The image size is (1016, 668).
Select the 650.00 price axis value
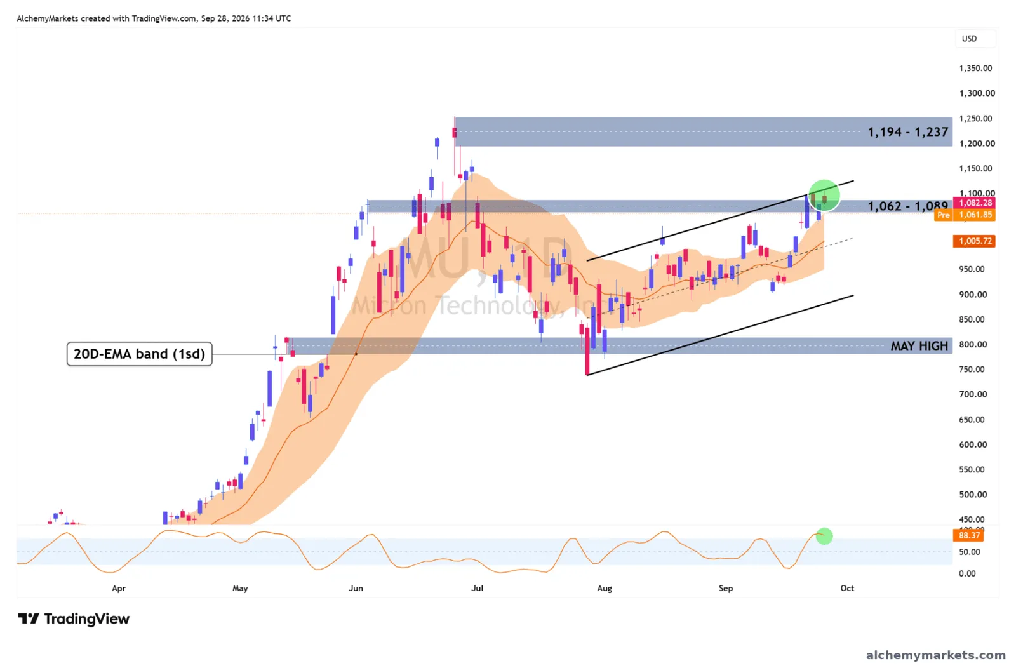pyautogui.click(x=972, y=420)
